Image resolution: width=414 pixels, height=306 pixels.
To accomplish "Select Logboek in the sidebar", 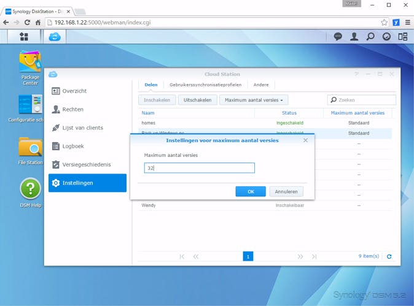I will [88, 147].
